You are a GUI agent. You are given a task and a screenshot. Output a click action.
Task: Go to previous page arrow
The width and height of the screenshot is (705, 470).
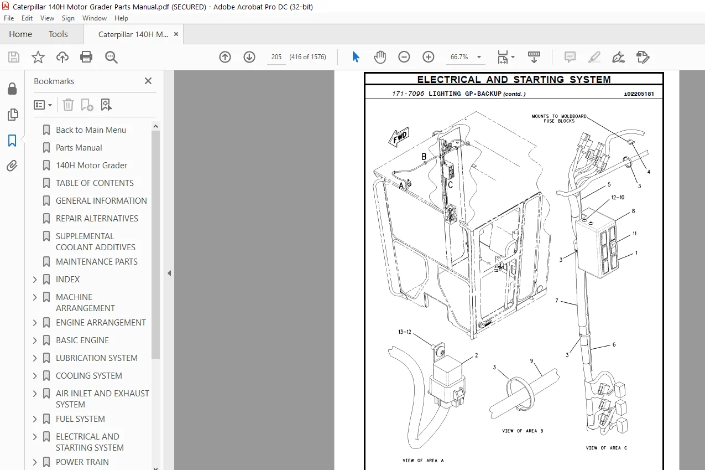pyautogui.click(x=225, y=57)
